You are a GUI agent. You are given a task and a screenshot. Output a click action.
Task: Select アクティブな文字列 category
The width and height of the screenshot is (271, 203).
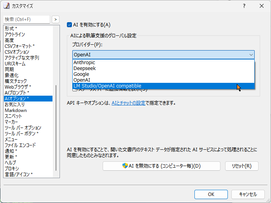point(28,58)
